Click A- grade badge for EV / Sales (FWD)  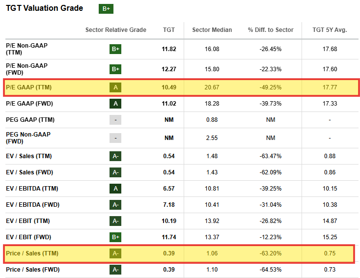115,172
